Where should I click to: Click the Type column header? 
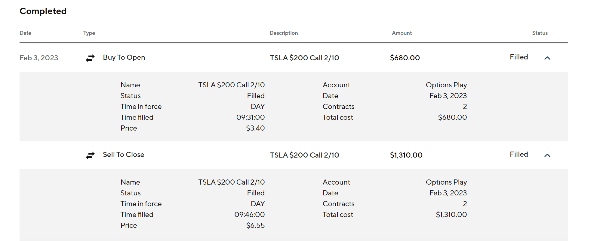coord(89,33)
